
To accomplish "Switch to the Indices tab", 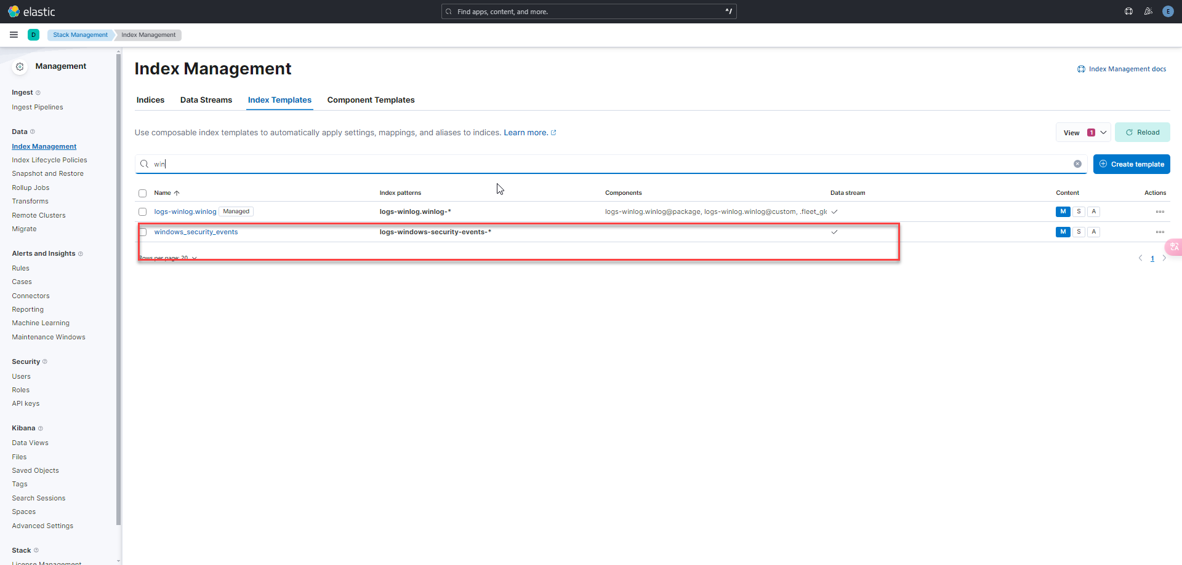I will [150, 100].
